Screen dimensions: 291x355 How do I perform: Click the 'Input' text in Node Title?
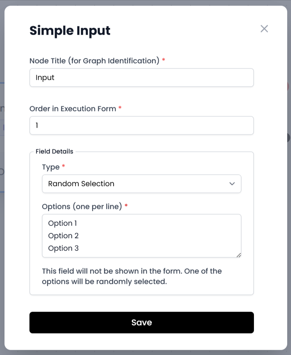click(x=45, y=77)
